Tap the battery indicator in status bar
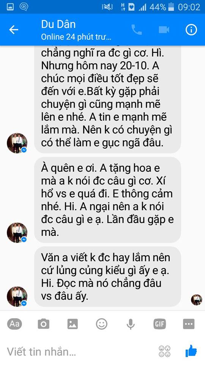The width and height of the screenshot is (205, 365). [x=171, y=7]
